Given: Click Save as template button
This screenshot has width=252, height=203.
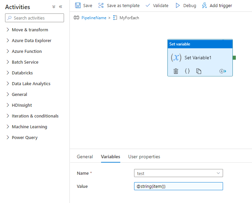Looking at the screenshot, I should pos(119,5).
